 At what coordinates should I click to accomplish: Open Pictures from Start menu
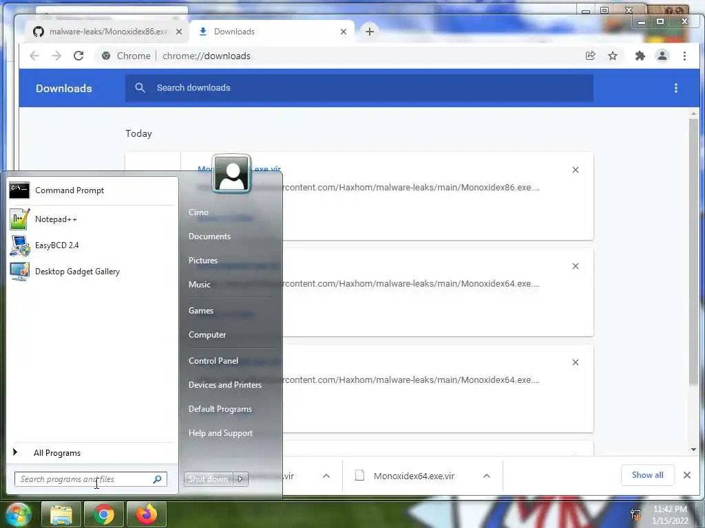(203, 261)
